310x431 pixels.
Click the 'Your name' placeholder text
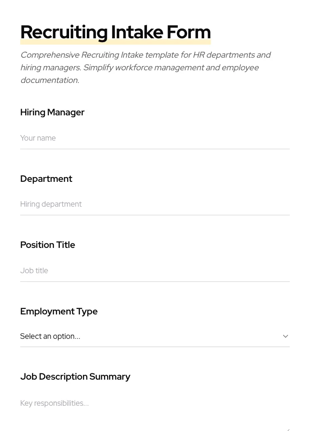(38, 138)
